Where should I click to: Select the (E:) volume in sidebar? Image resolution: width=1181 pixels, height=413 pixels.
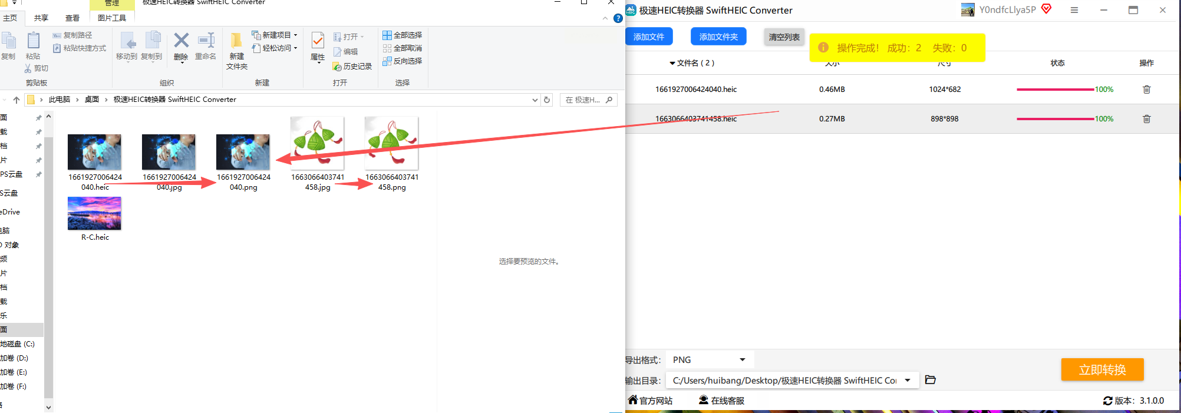point(14,372)
